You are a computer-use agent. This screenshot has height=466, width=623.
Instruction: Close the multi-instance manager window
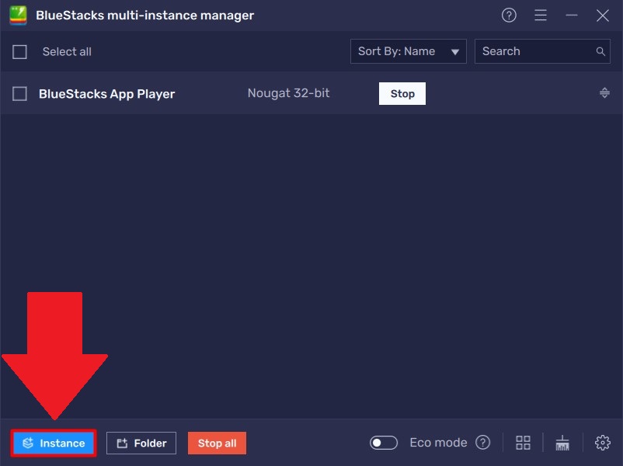click(602, 16)
